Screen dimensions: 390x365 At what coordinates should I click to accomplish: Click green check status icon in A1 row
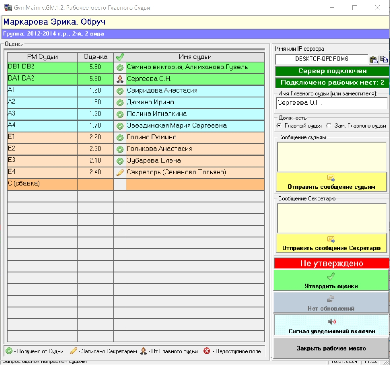(120, 91)
